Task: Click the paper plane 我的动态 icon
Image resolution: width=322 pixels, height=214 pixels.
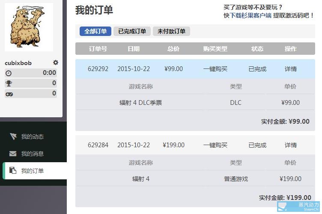Action: click(13, 136)
